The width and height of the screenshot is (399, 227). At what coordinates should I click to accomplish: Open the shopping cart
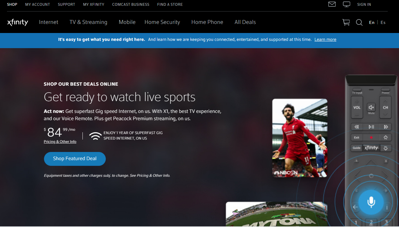(x=346, y=22)
